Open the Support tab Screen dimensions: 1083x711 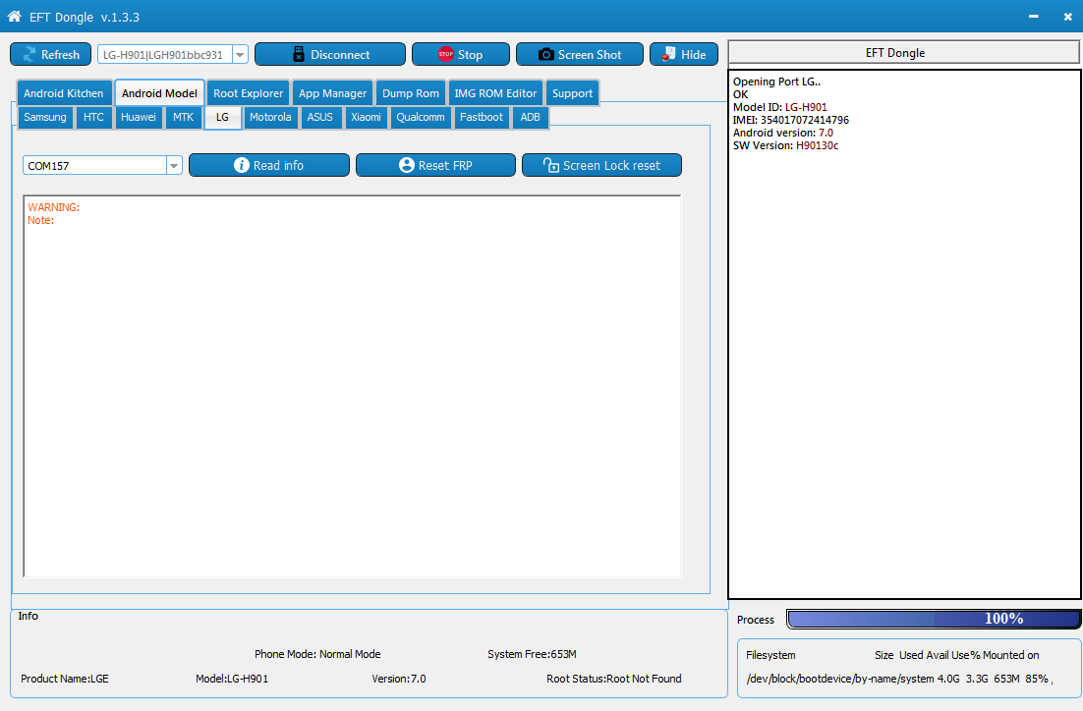572,93
